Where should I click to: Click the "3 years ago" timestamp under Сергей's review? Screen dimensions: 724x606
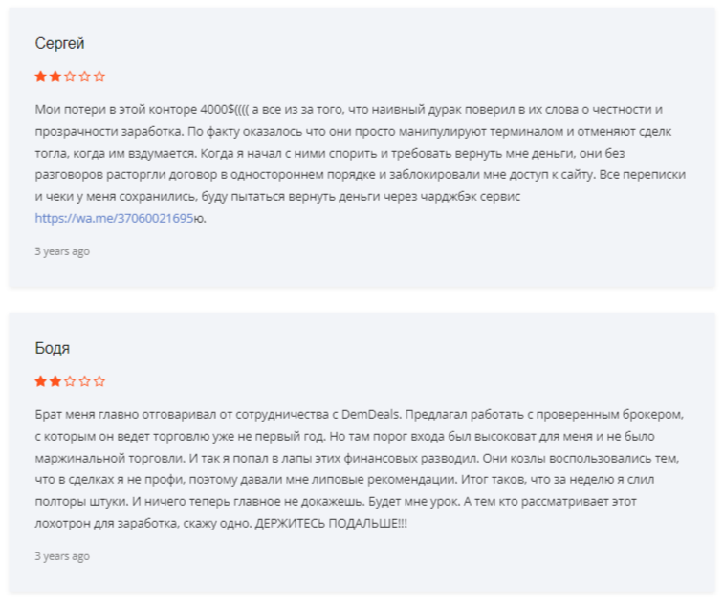pos(62,251)
